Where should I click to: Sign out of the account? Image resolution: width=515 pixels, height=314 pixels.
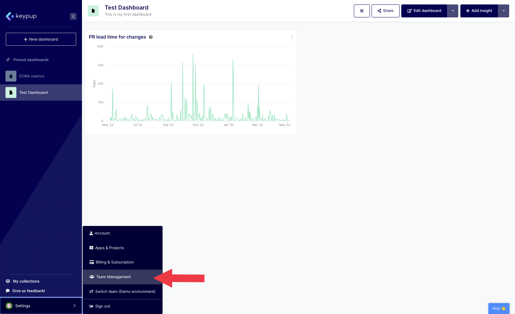click(102, 306)
